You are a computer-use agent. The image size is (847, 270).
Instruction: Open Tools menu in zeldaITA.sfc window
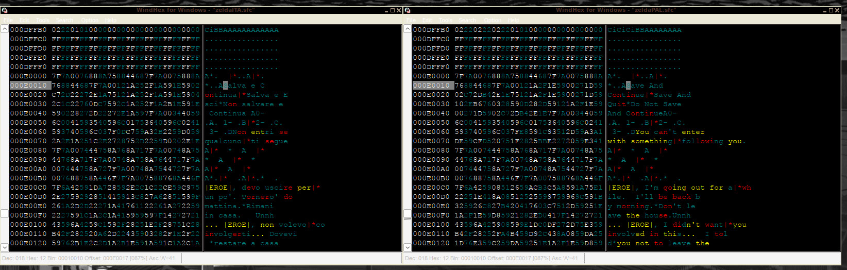(43, 20)
